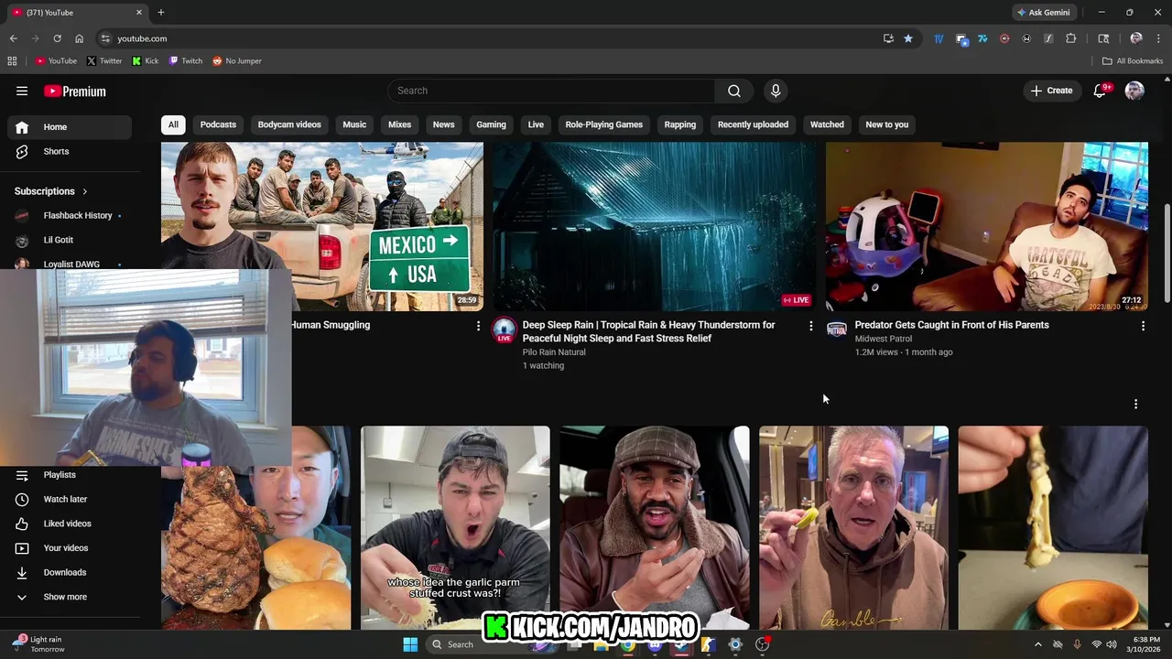1172x659 pixels.
Task: Open Flashback History subscription
Action: click(x=70, y=215)
